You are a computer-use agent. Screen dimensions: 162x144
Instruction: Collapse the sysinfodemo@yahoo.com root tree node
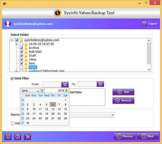pyautogui.click(x=12, y=40)
